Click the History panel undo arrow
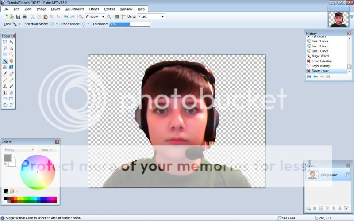Image resolution: width=354 pixels, height=221 pixels. tap(316, 76)
